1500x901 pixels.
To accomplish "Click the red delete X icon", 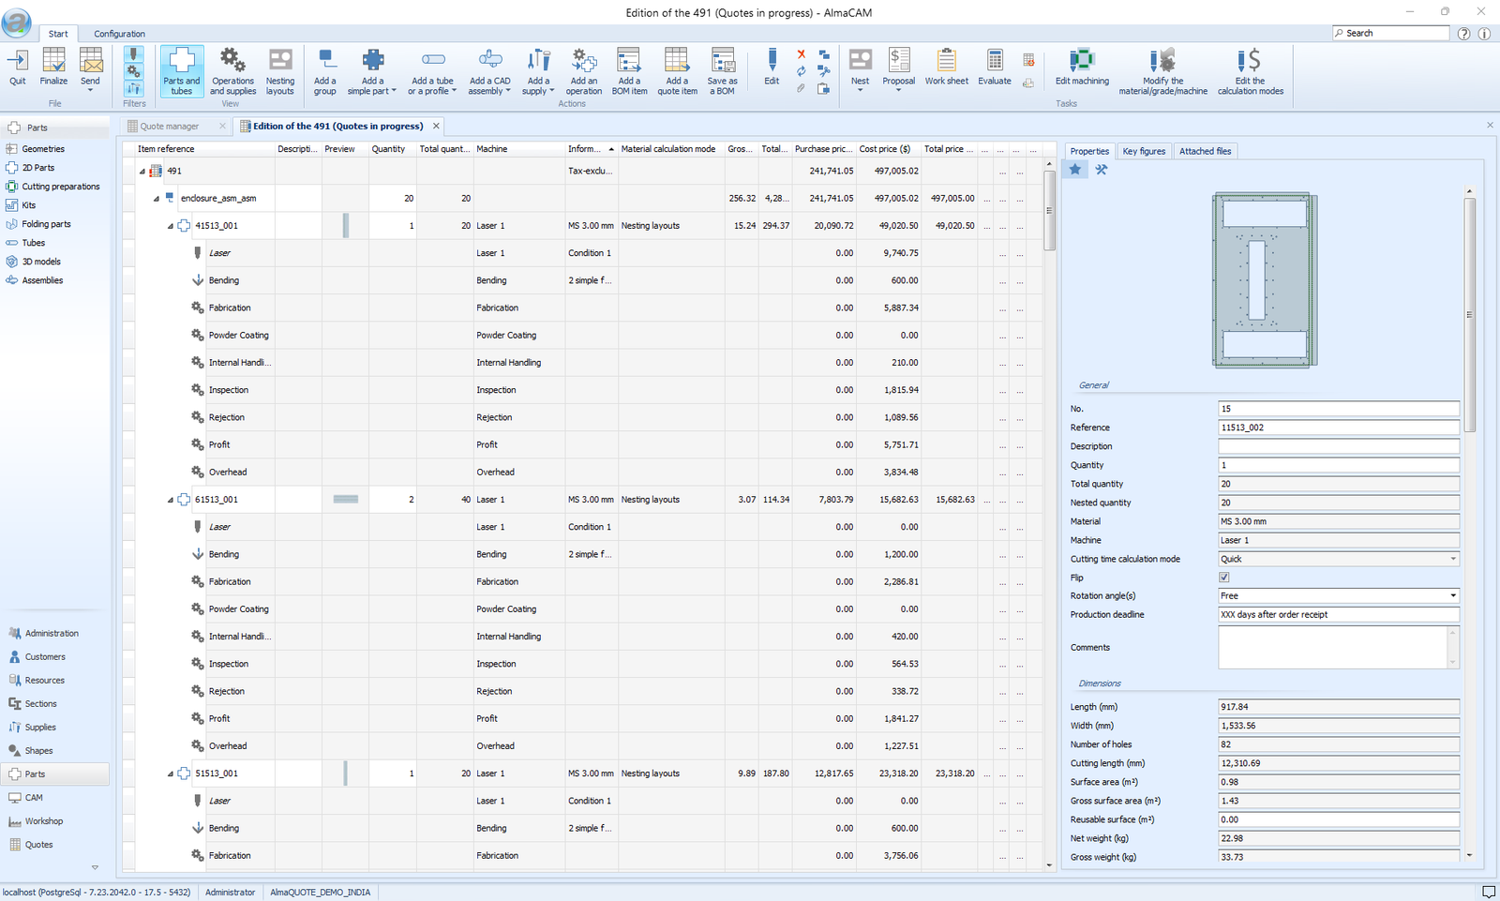I will pos(802,54).
